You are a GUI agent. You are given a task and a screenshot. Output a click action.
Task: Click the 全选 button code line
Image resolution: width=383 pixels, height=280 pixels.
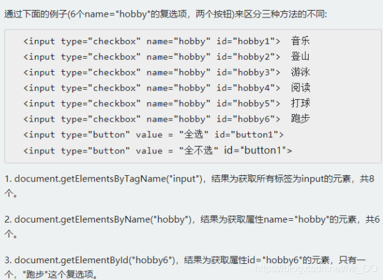pos(154,135)
